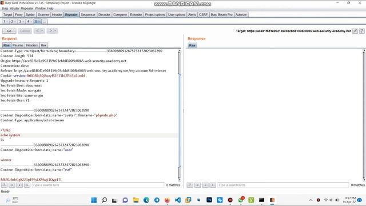Select Repeater sub-tab 3

(x=21, y=22)
